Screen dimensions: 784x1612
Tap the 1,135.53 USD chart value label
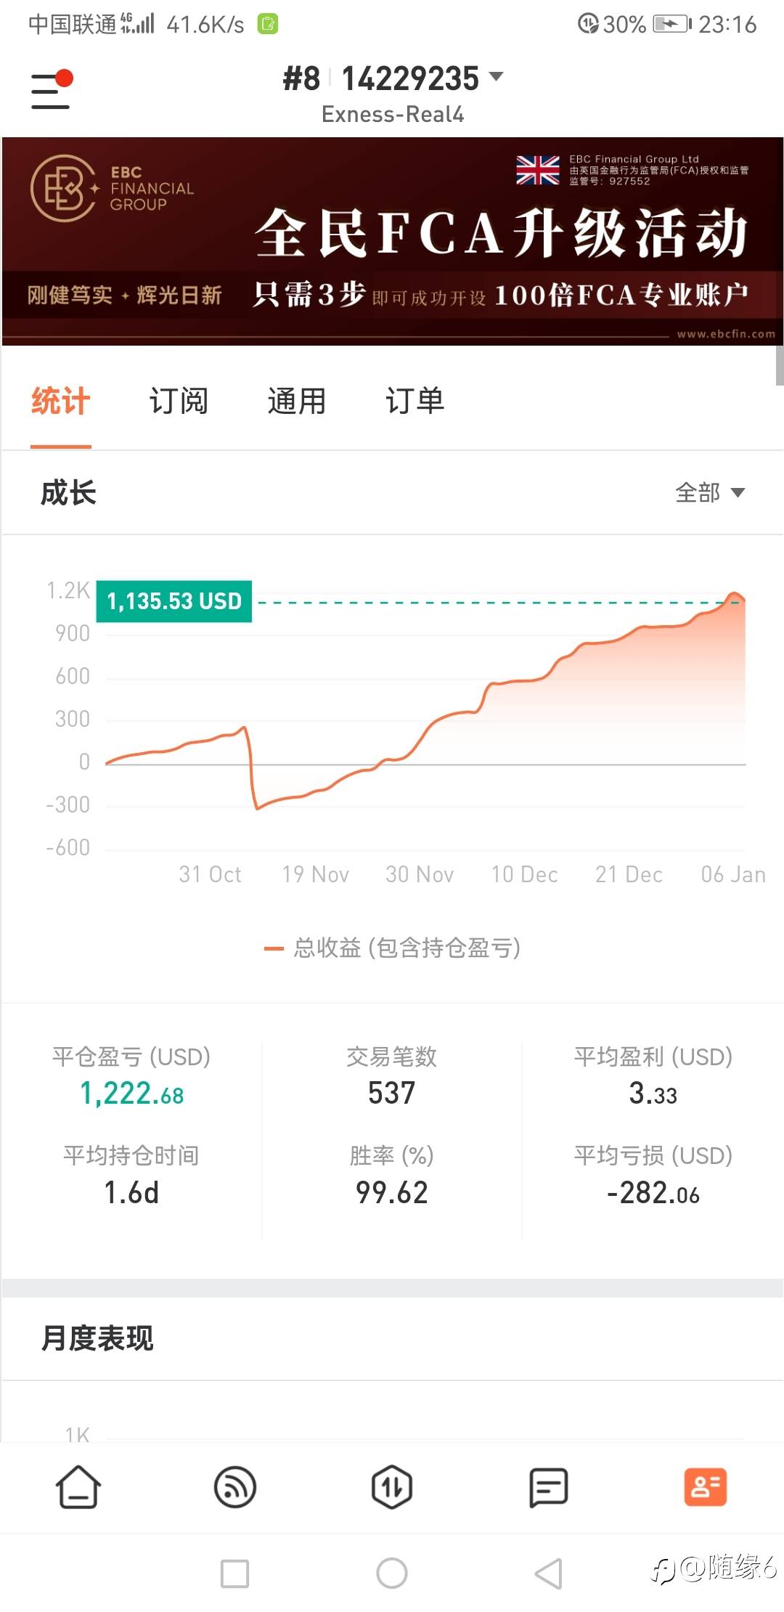(174, 601)
